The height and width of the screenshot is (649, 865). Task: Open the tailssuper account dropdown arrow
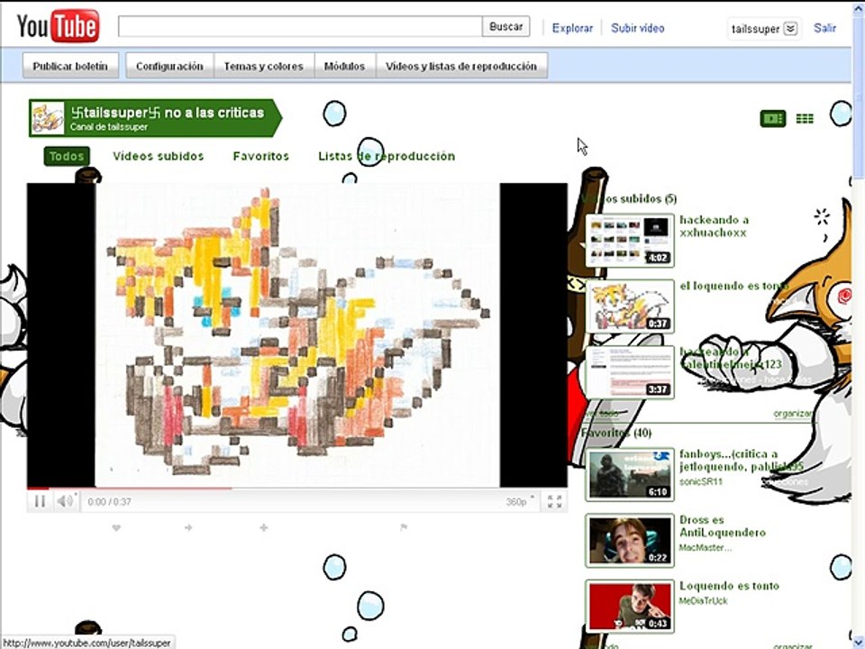pos(790,28)
